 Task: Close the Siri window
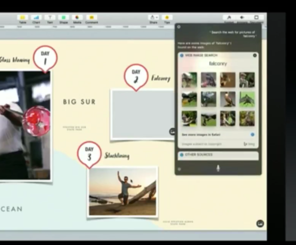point(179,27)
